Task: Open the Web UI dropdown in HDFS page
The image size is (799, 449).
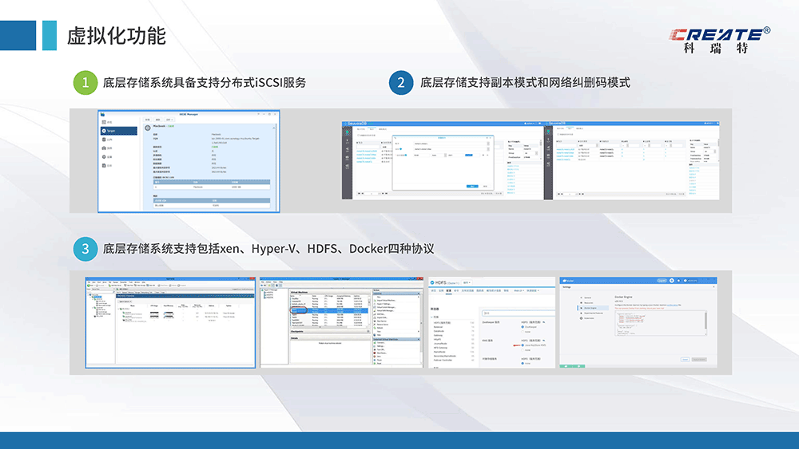Action: click(x=519, y=290)
